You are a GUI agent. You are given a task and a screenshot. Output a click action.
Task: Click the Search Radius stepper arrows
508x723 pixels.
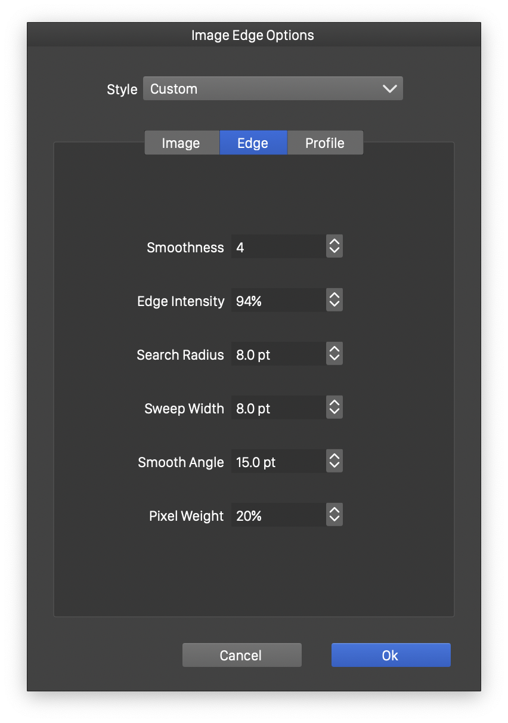tap(334, 354)
